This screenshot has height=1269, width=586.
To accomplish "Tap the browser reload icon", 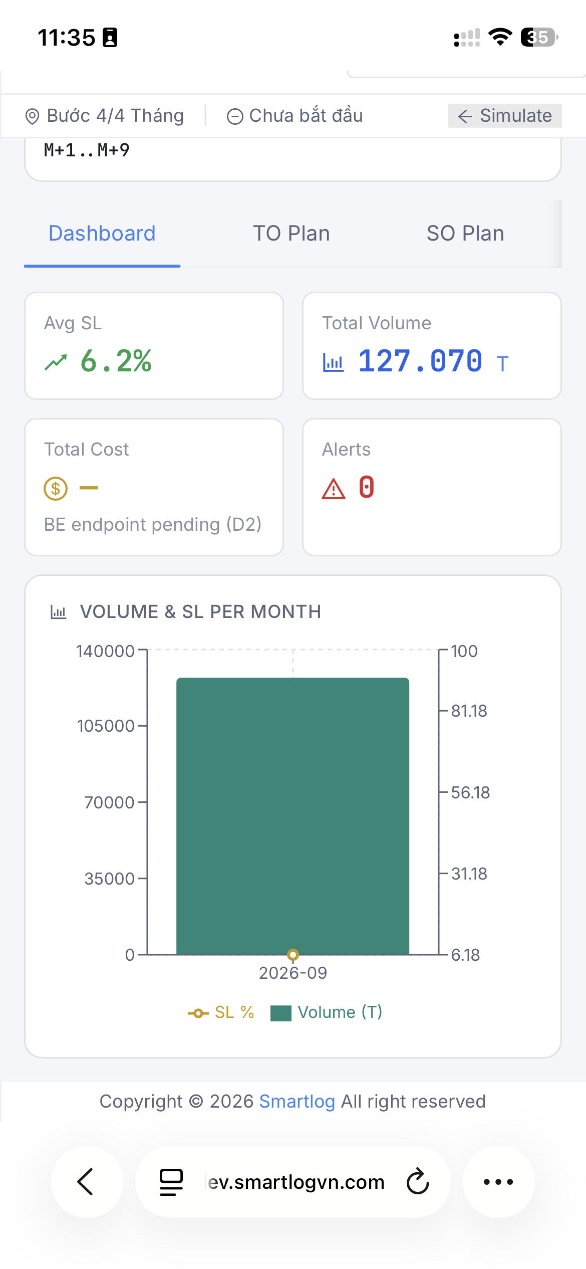I will tap(418, 1182).
